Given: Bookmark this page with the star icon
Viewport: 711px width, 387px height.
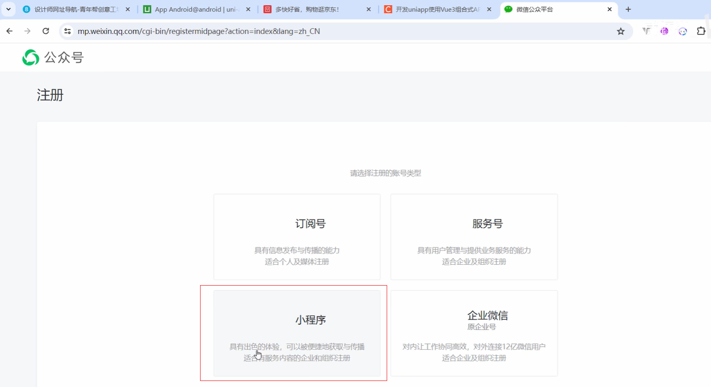Looking at the screenshot, I should 621,31.
